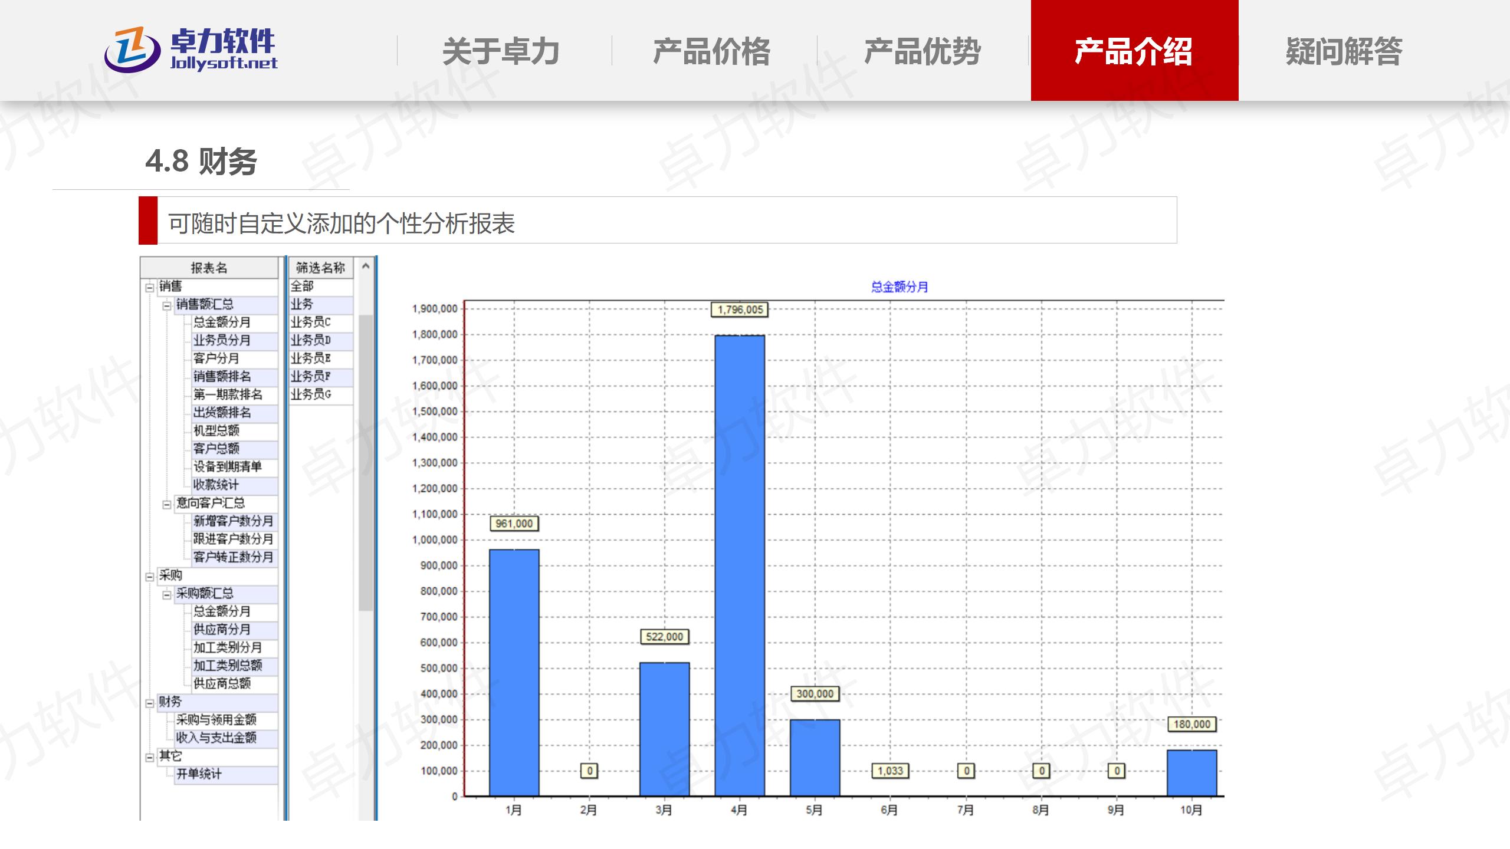Click the 300,000 data label
The image size is (1510, 849).
815,694
